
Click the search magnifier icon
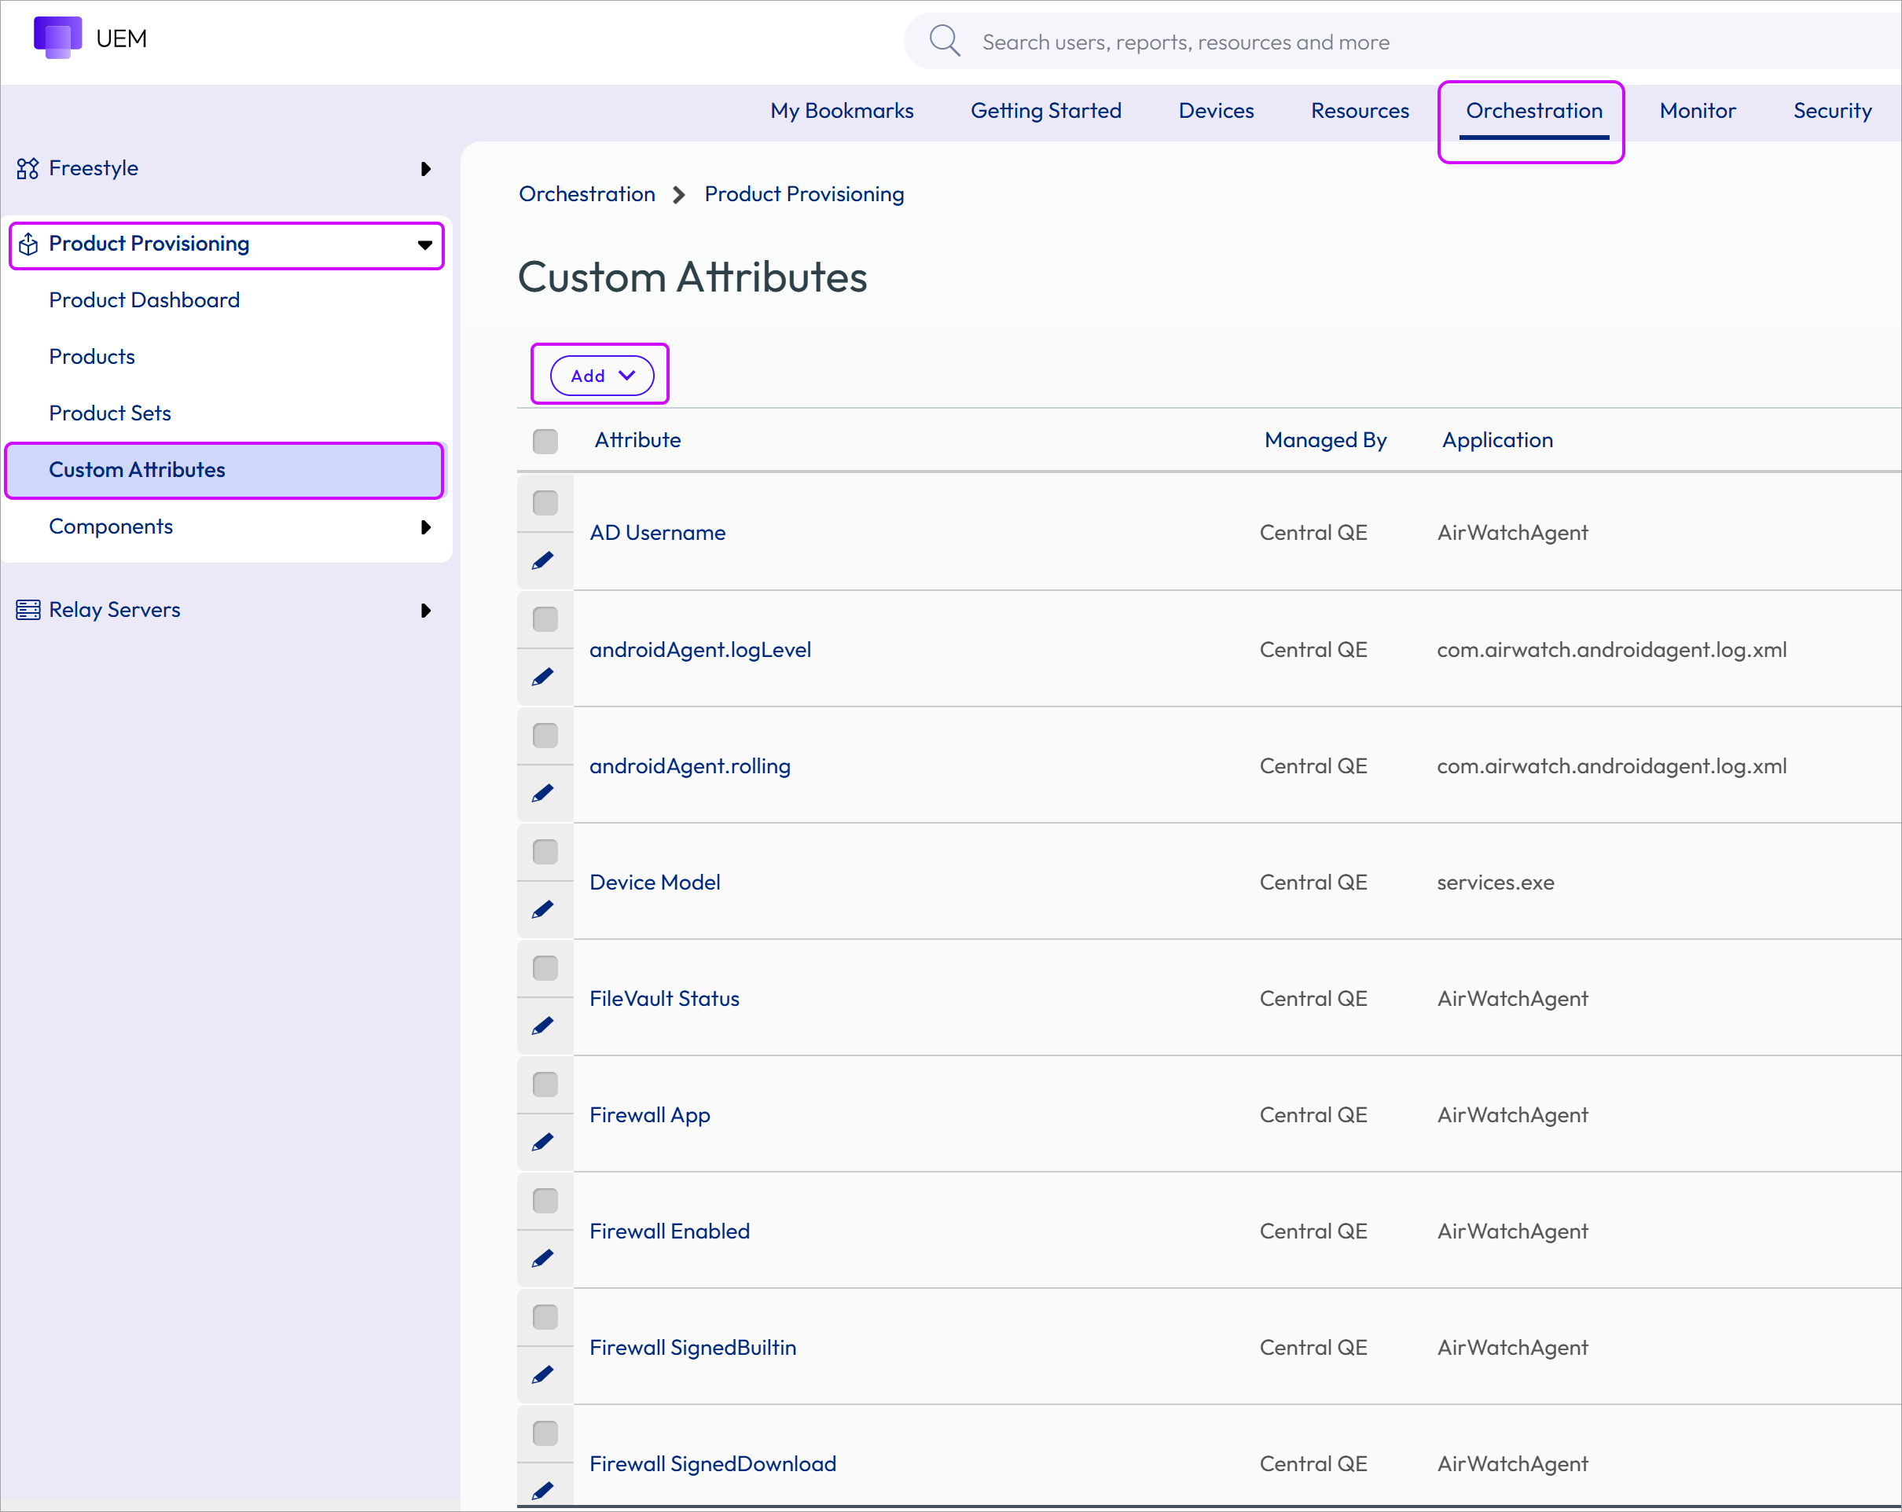pos(944,41)
